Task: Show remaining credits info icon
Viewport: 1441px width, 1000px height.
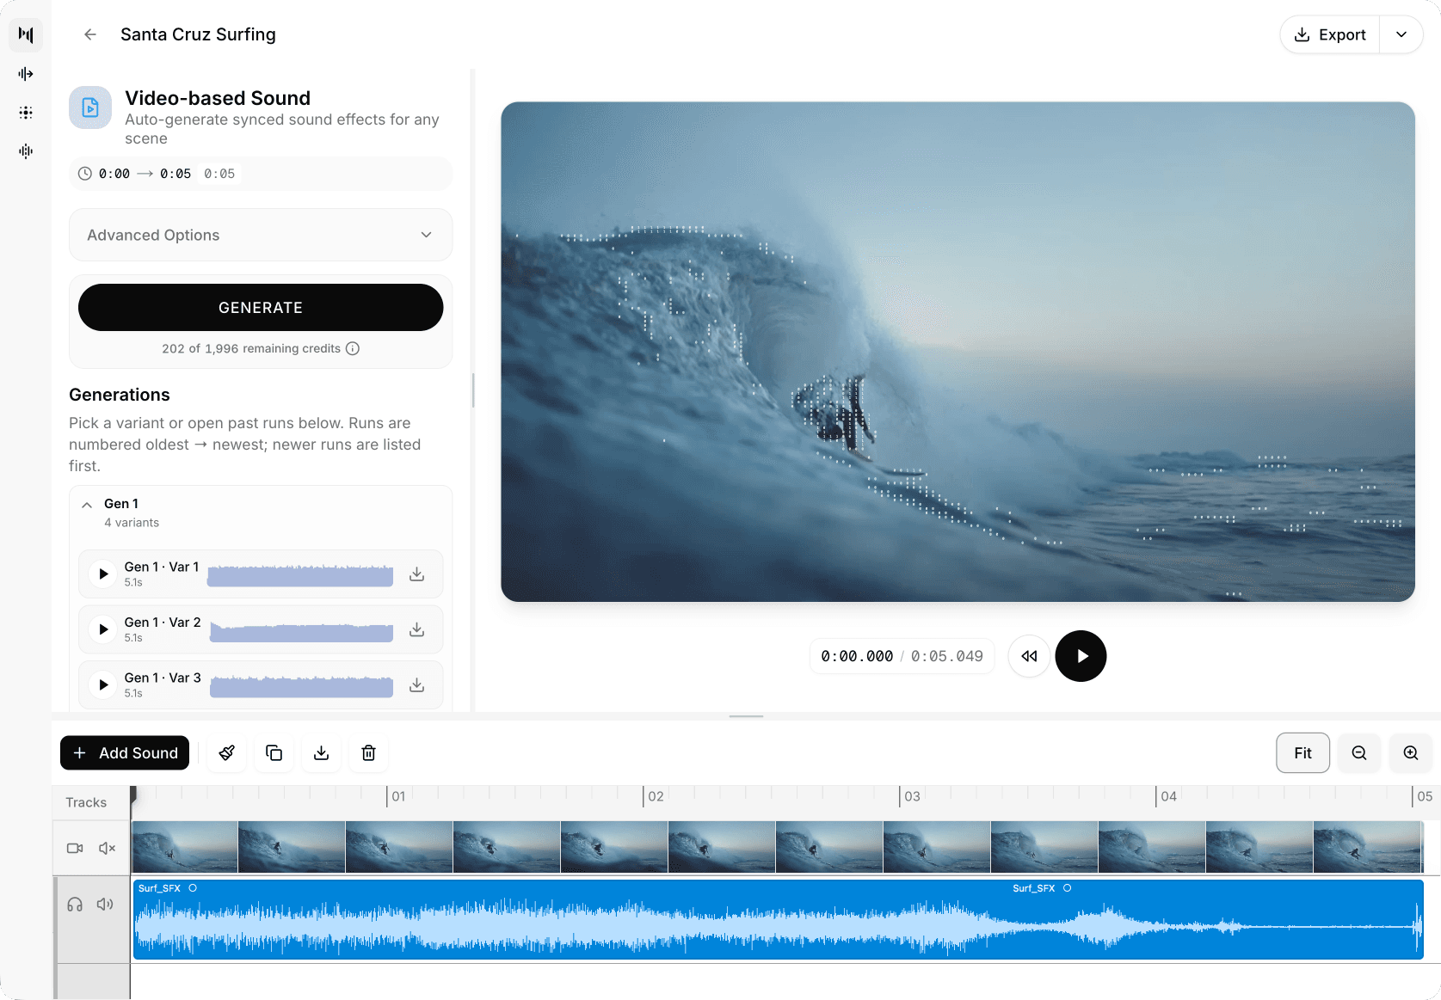Action: tap(353, 348)
